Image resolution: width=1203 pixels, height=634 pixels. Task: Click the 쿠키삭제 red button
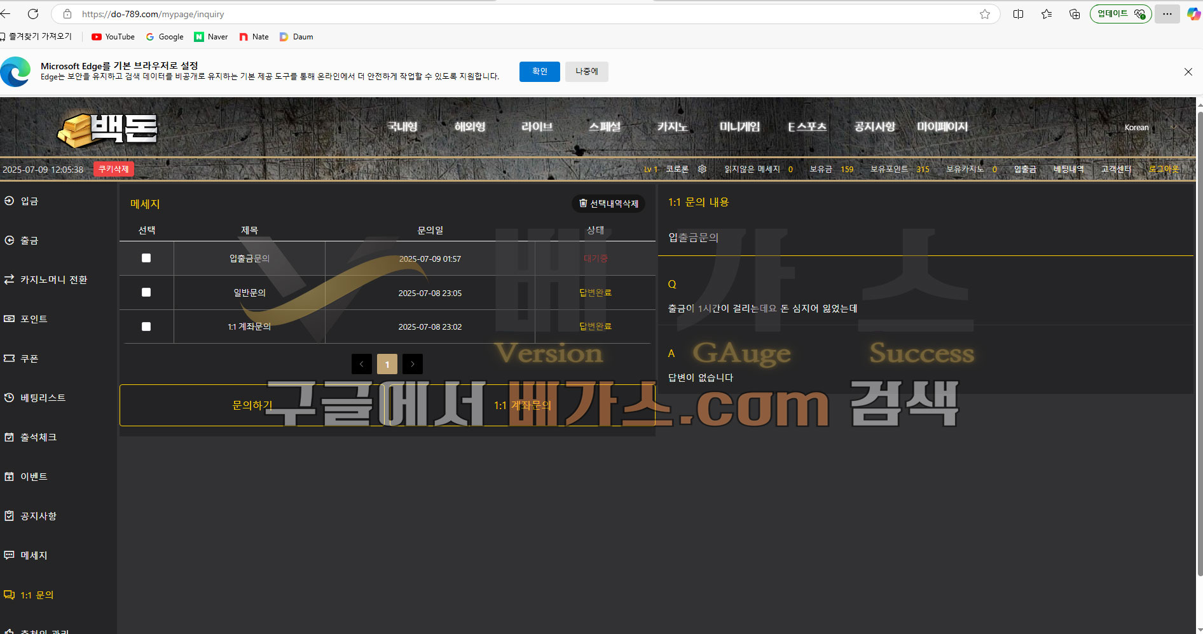(114, 169)
